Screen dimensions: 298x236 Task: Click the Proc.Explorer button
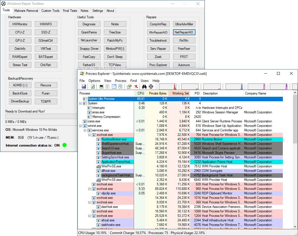158,65
